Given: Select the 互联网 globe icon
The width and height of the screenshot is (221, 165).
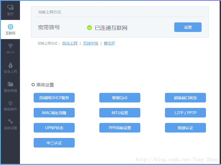Looking at the screenshot, I should tap(10, 26).
